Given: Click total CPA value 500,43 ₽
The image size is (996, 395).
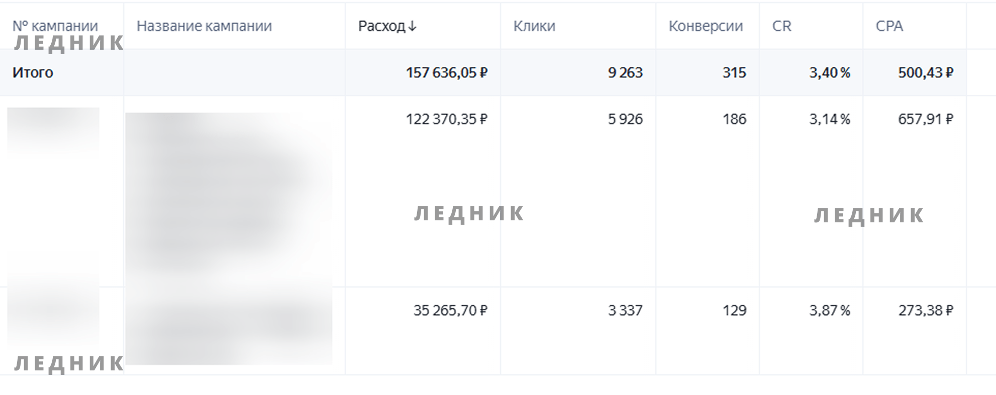Looking at the screenshot, I should (926, 73).
